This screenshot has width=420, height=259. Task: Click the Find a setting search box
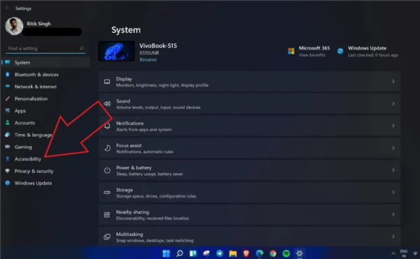coord(45,48)
